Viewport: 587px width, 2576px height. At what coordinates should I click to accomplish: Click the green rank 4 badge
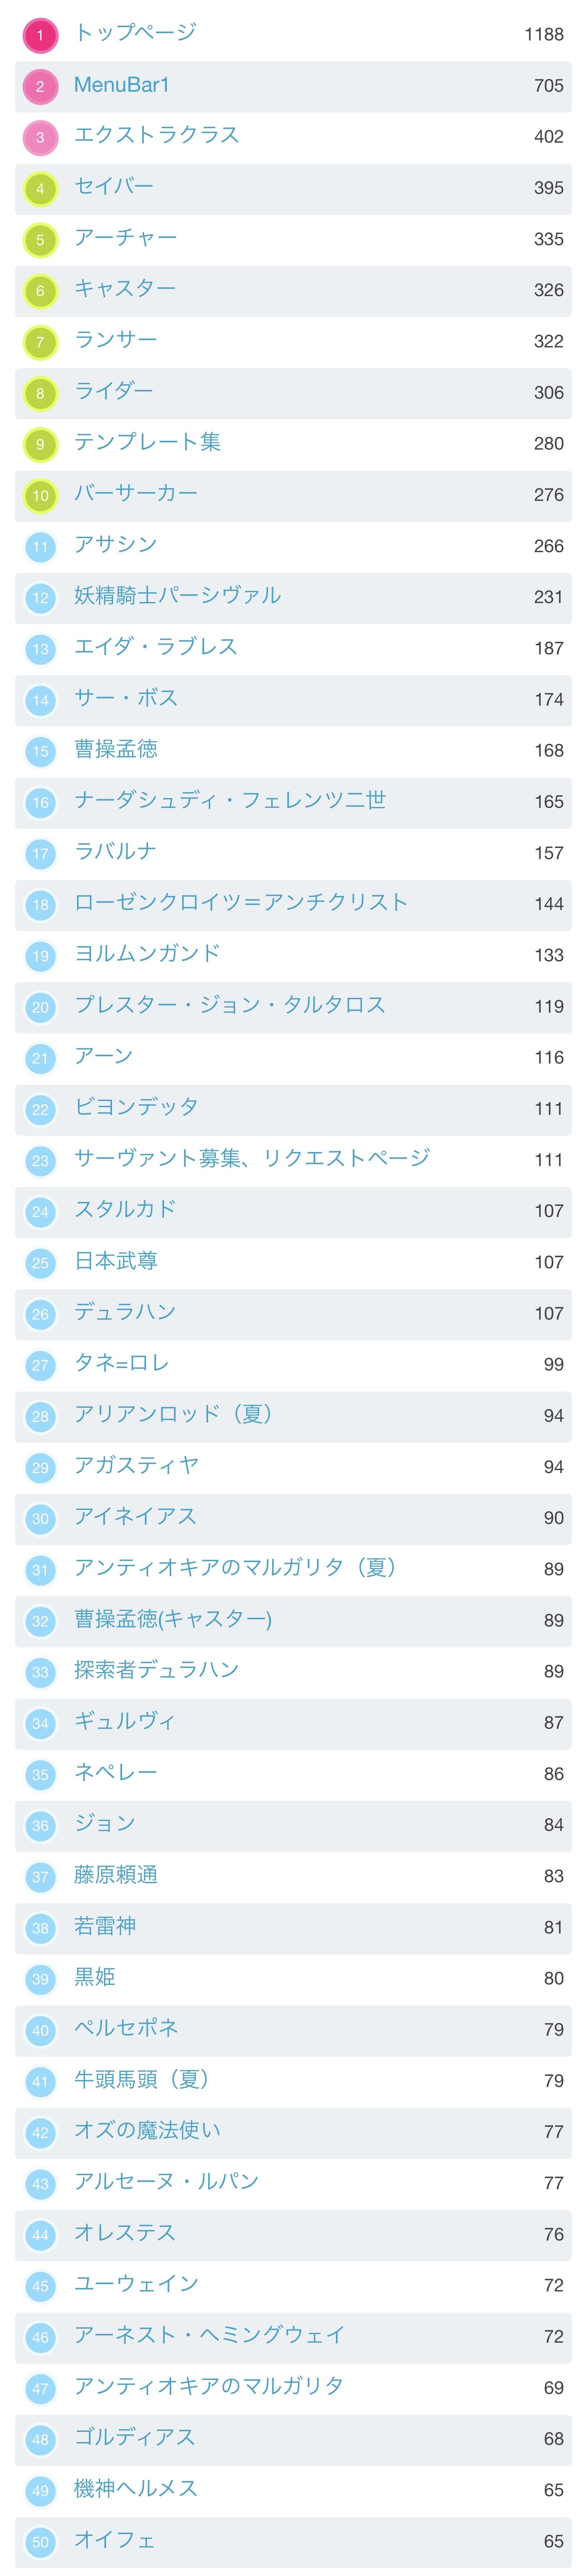pos(40,188)
